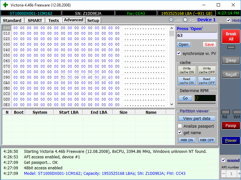Click the indicator lamp below Break All

pyautogui.click(x=231, y=48)
